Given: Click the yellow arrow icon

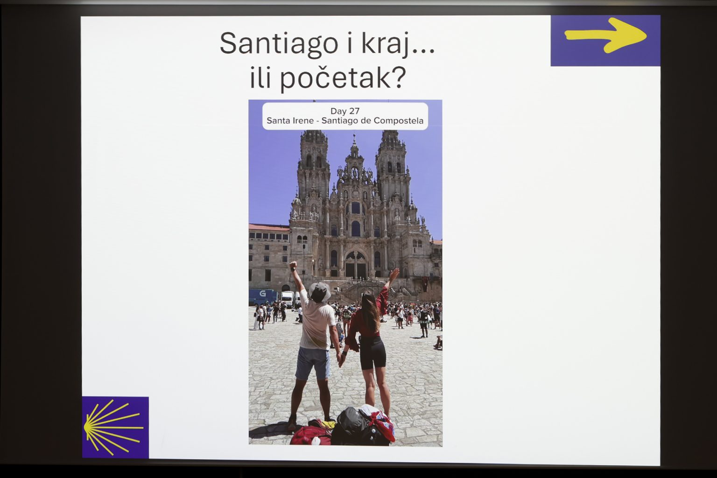Looking at the screenshot, I should coord(605,35).
